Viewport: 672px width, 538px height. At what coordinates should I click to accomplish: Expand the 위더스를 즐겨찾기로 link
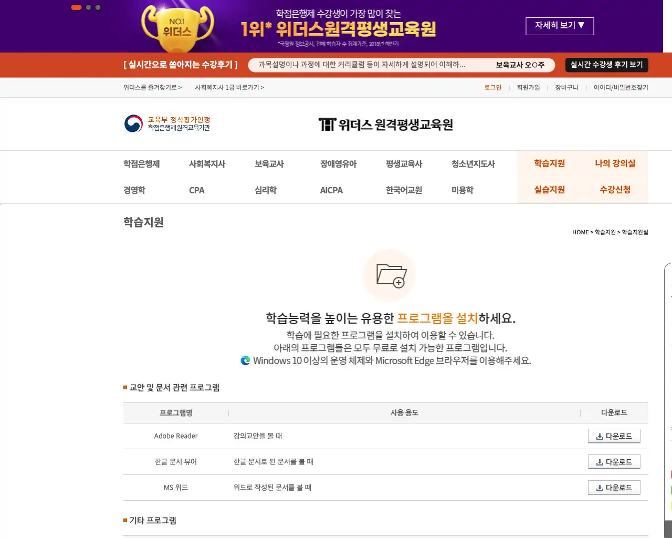click(152, 87)
